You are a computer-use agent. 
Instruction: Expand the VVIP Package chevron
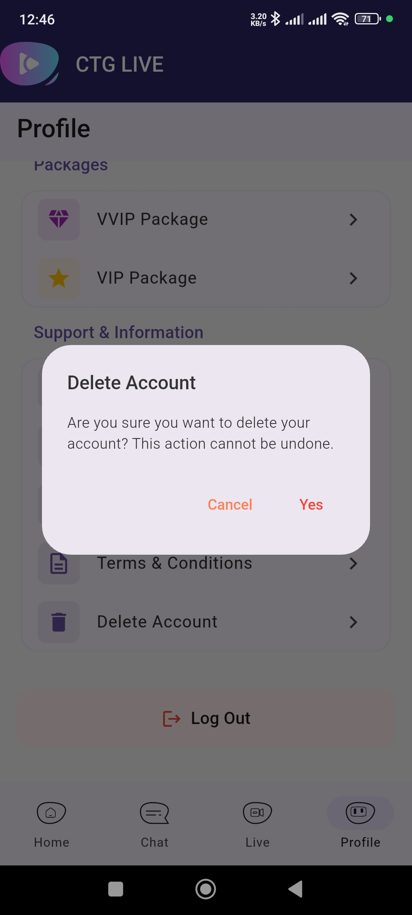coord(353,220)
